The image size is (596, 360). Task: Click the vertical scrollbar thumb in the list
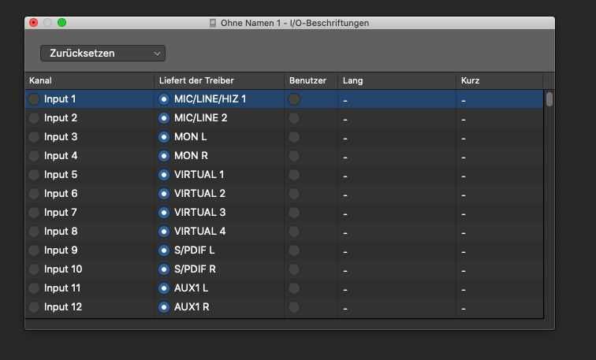[x=549, y=99]
